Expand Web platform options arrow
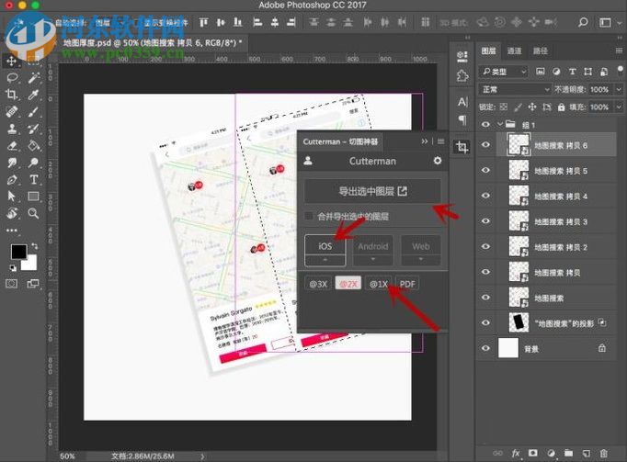 pyautogui.click(x=421, y=260)
